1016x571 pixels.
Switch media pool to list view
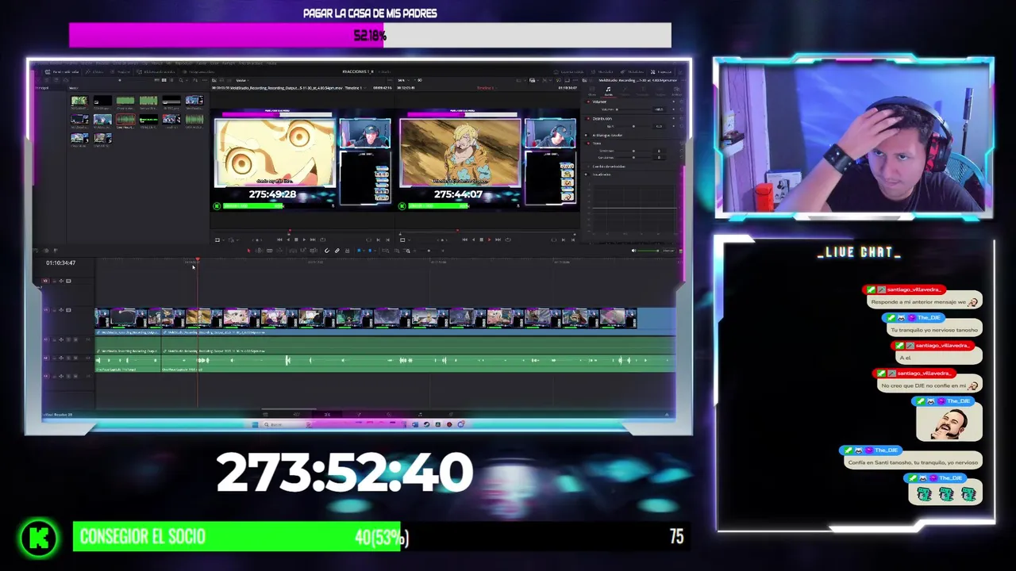pos(171,80)
